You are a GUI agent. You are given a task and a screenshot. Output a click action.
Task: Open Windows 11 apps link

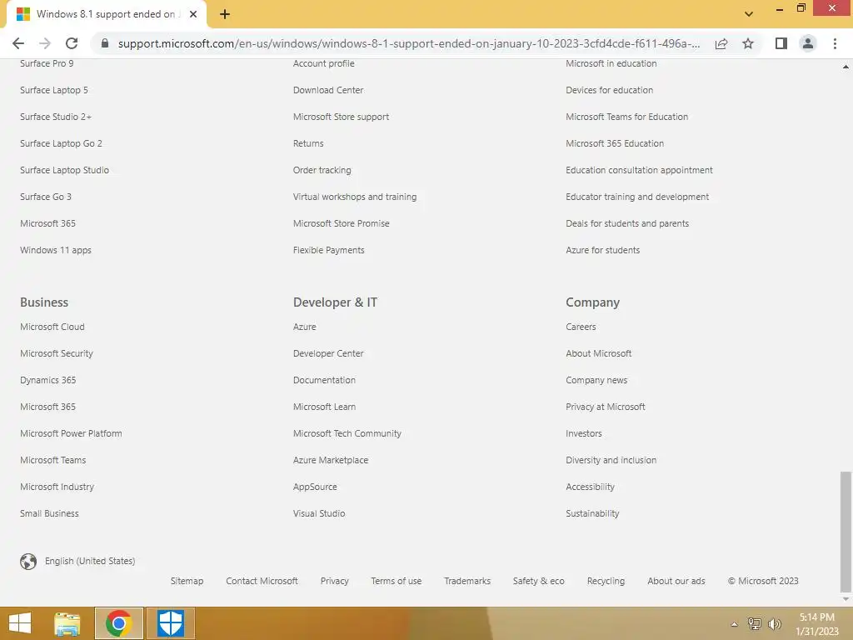[56, 250]
